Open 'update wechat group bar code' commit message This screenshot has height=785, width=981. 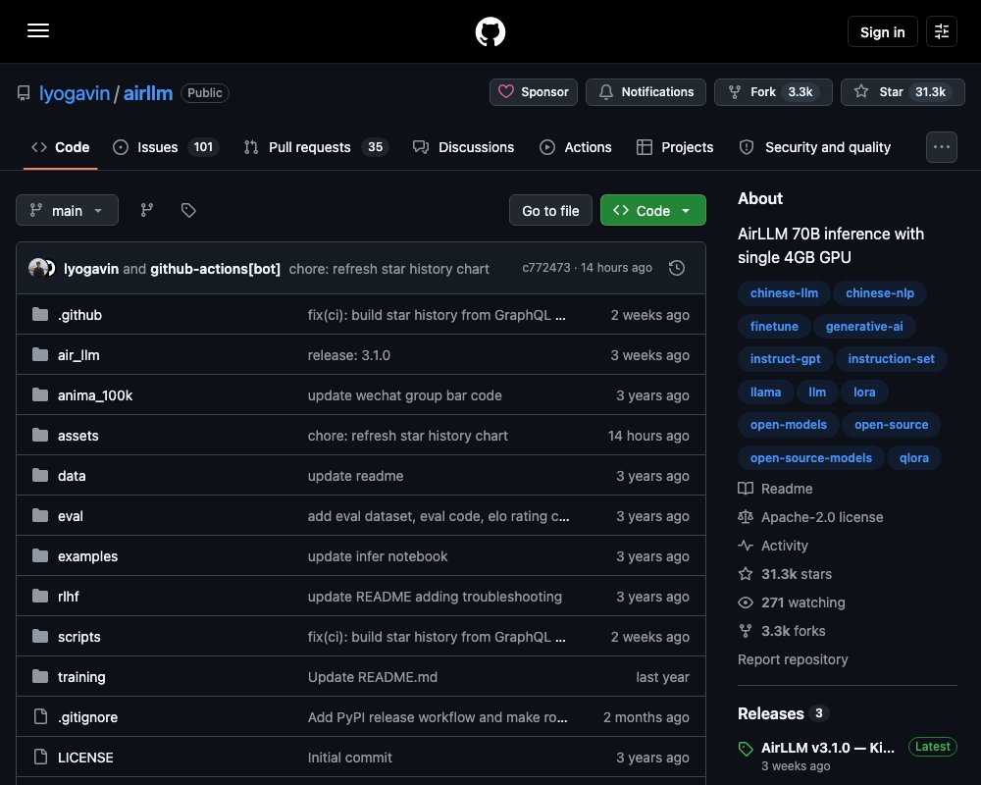[x=405, y=395]
